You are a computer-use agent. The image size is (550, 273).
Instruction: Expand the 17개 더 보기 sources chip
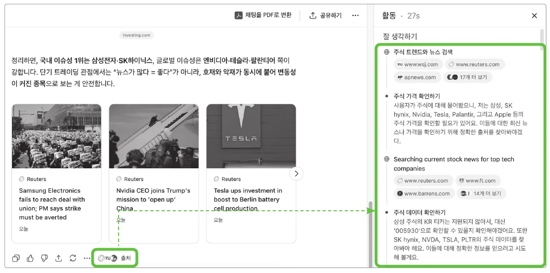coord(468,77)
